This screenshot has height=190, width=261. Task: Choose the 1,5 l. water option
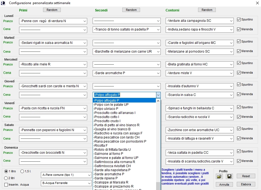pos(22,171)
